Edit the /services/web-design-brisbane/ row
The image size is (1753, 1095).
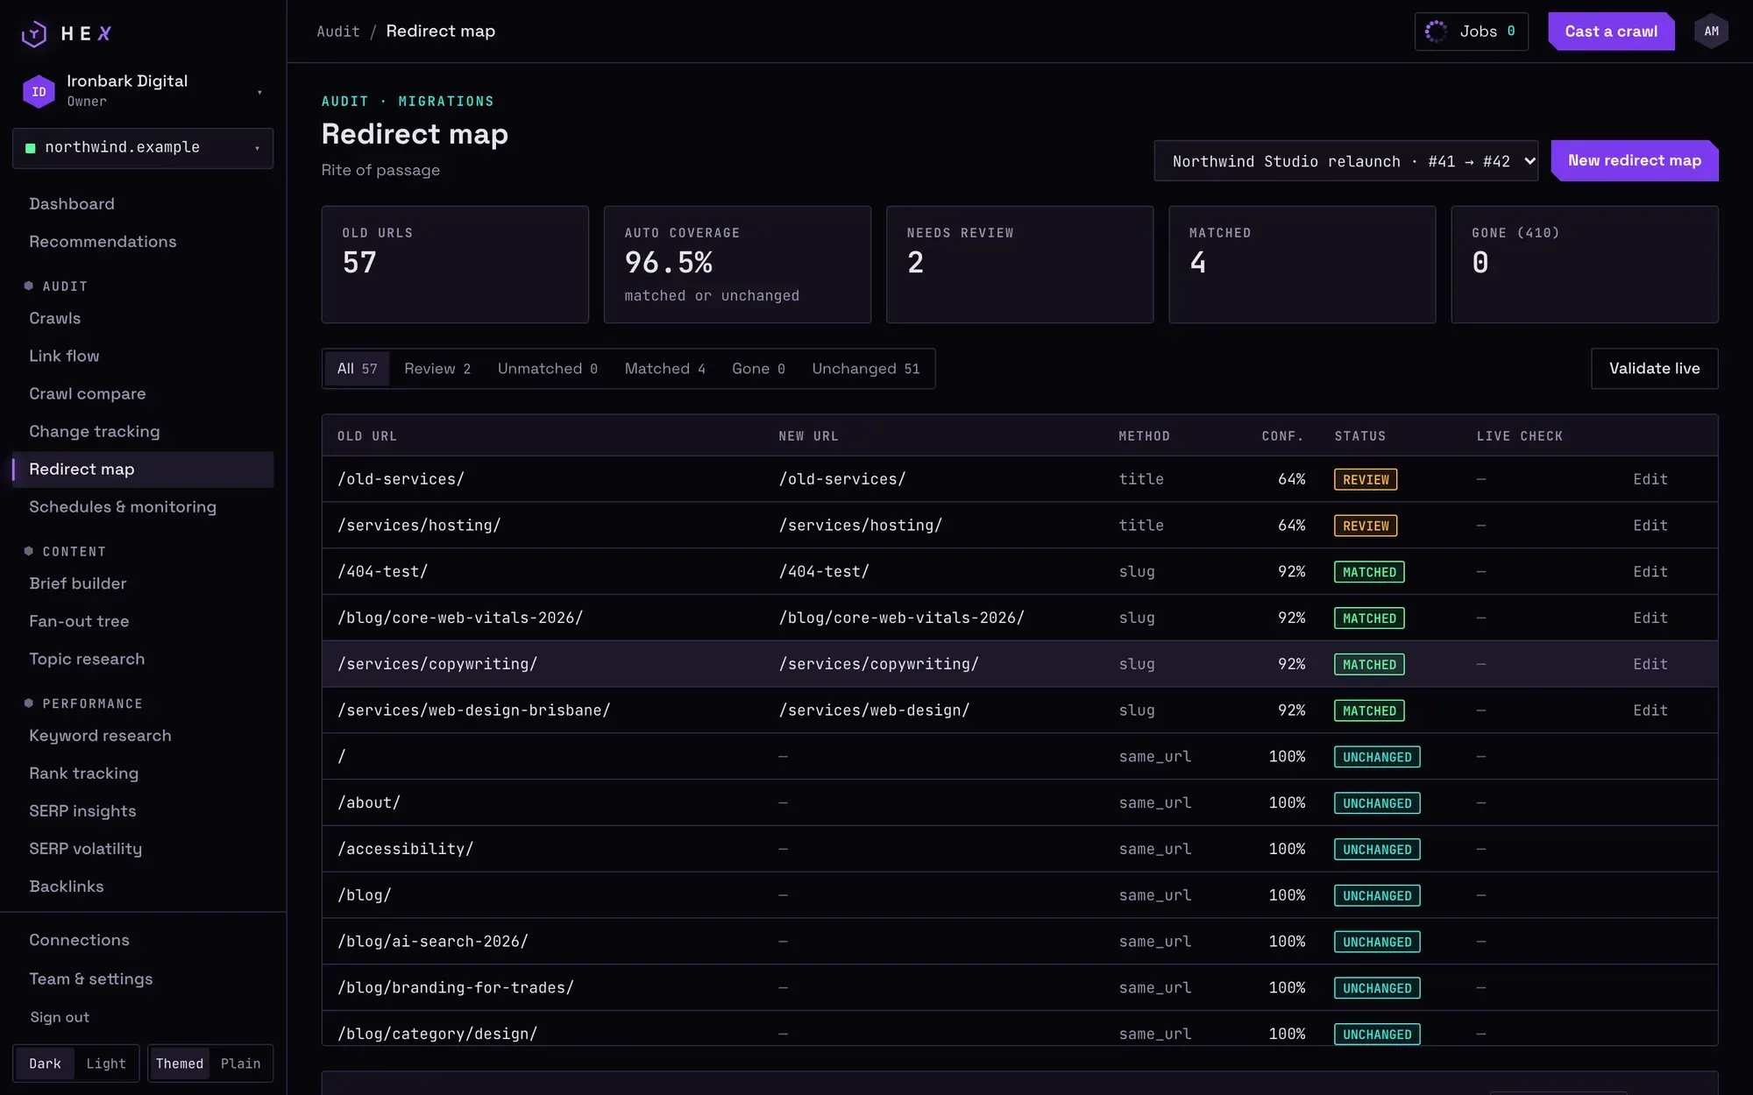click(1650, 710)
